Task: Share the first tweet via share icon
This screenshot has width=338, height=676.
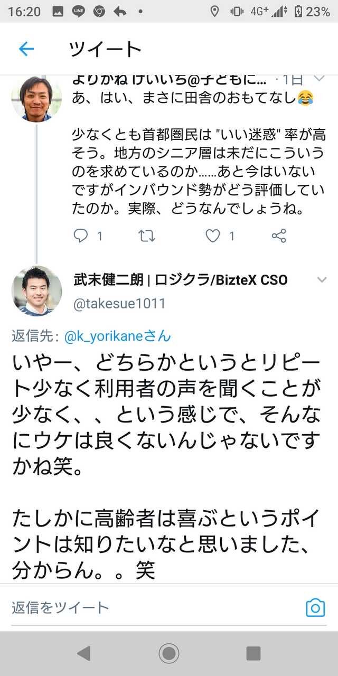Action: 278,236
